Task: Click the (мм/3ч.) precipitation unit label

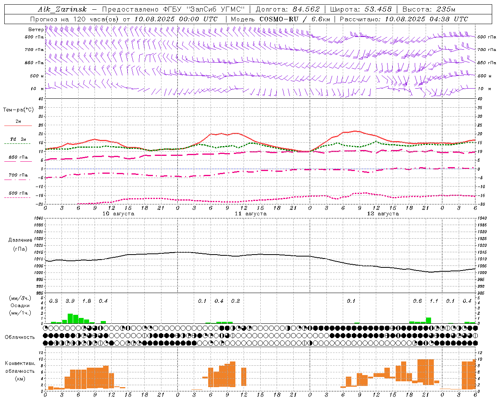Action: (20, 298)
